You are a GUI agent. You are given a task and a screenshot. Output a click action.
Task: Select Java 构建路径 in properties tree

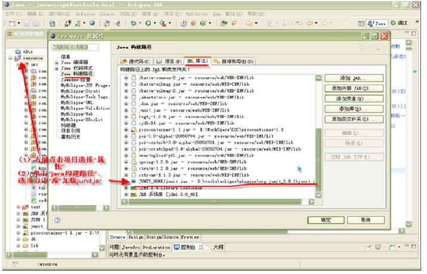pyautogui.click(x=77, y=74)
